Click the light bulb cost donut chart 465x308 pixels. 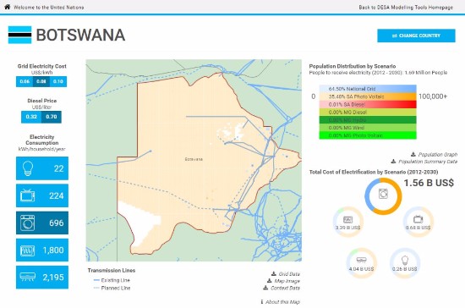click(405, 263)
